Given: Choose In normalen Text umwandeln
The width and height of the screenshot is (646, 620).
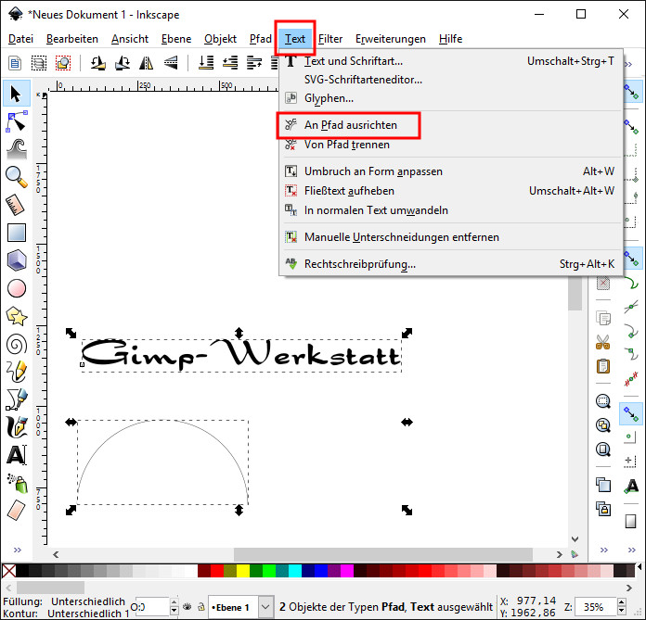Looking at the screenshot, I should pyautogui.click(x=376, y=210).
